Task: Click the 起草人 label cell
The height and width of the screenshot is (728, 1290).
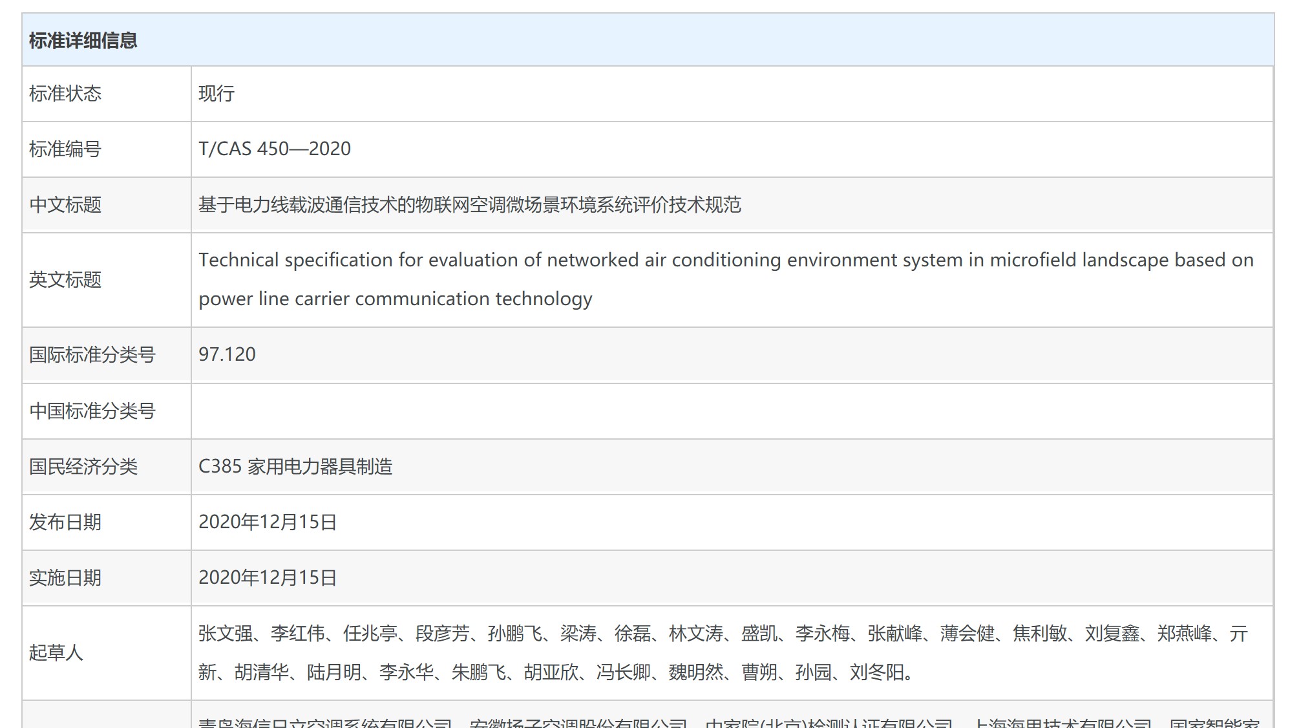Action: [x=56, y=653]
